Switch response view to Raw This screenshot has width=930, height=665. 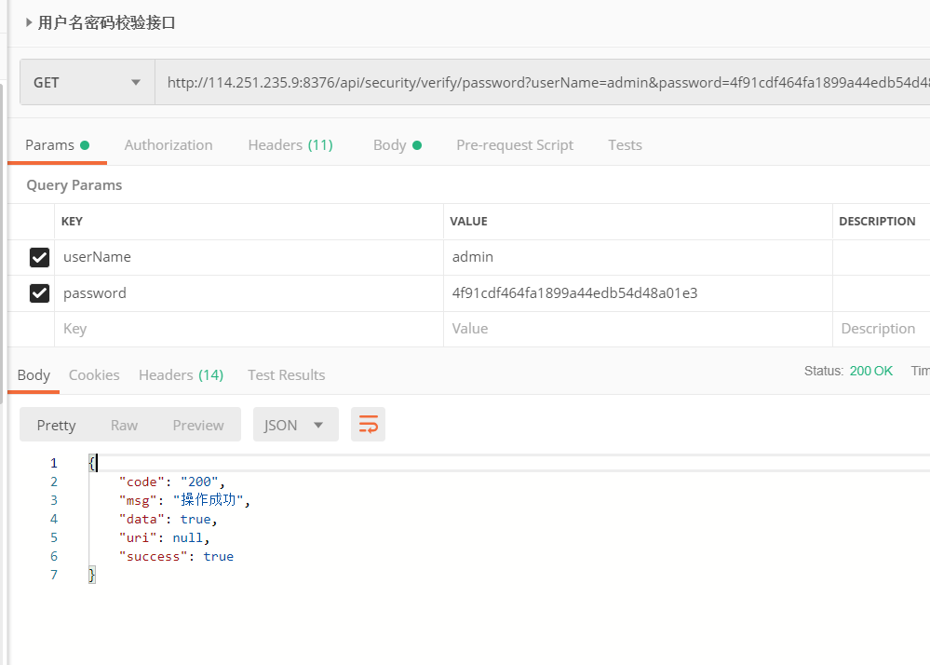(x=124, y=425)
